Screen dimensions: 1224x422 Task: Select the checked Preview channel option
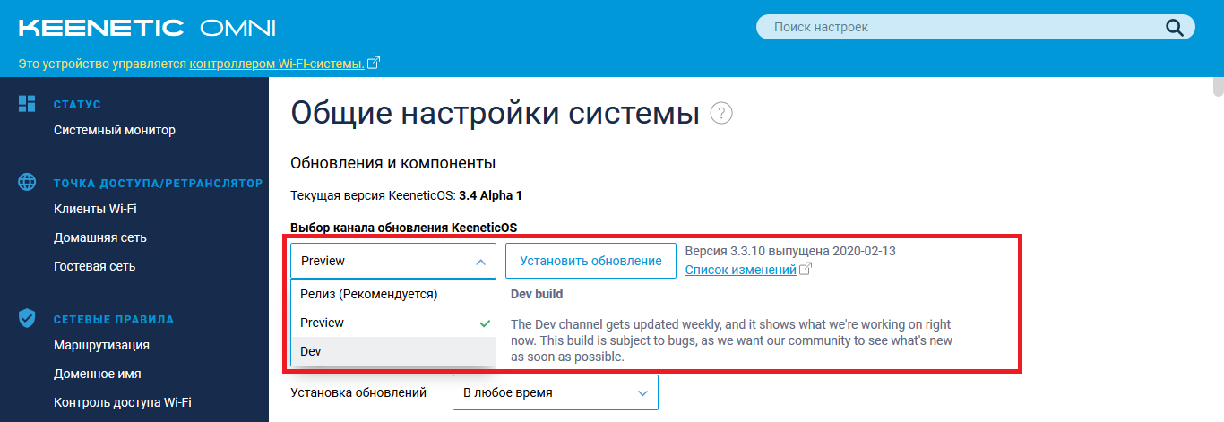pos(392,323)
